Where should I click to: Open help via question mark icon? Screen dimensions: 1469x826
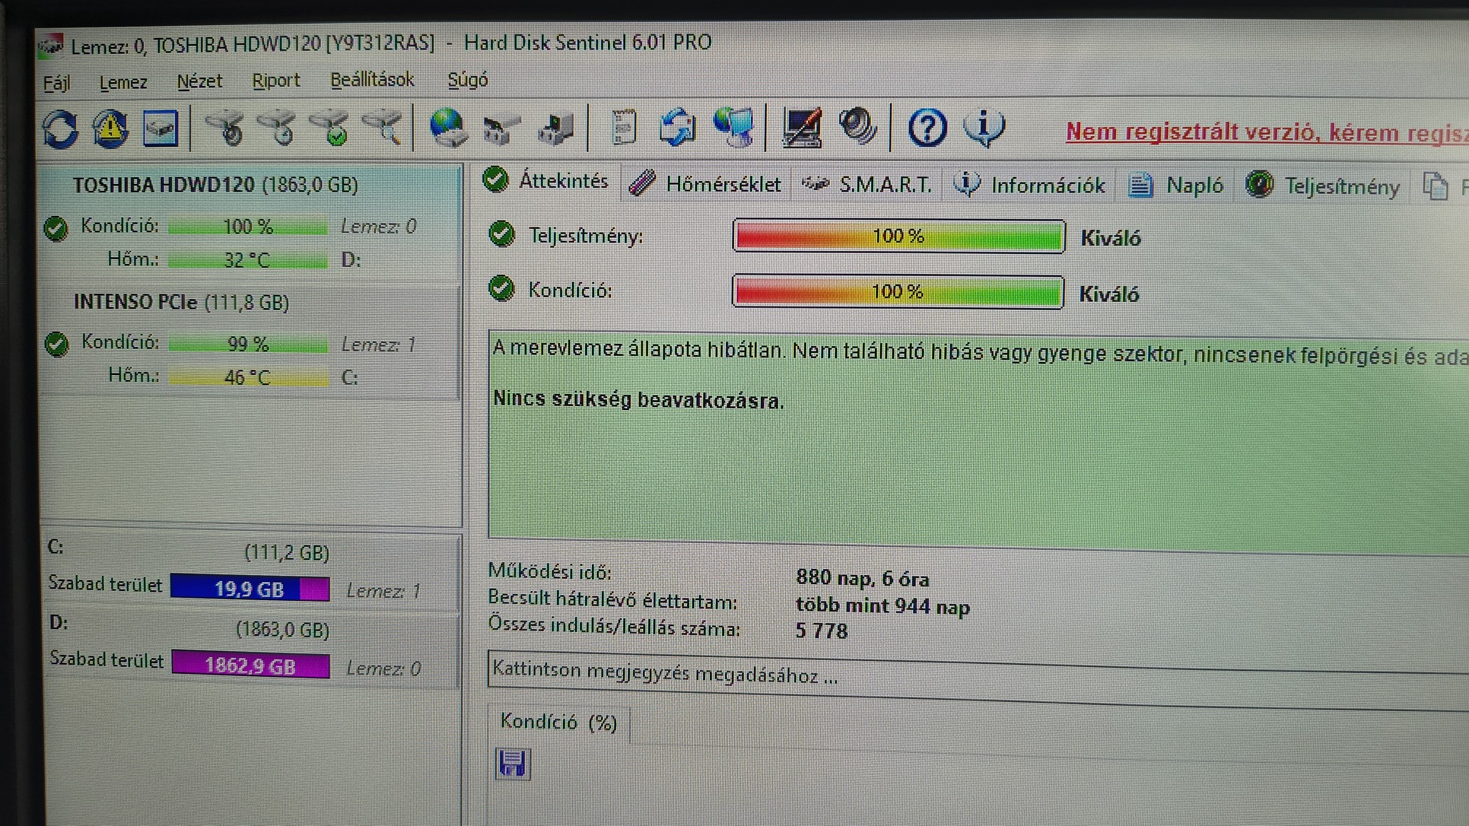[927, 128]
